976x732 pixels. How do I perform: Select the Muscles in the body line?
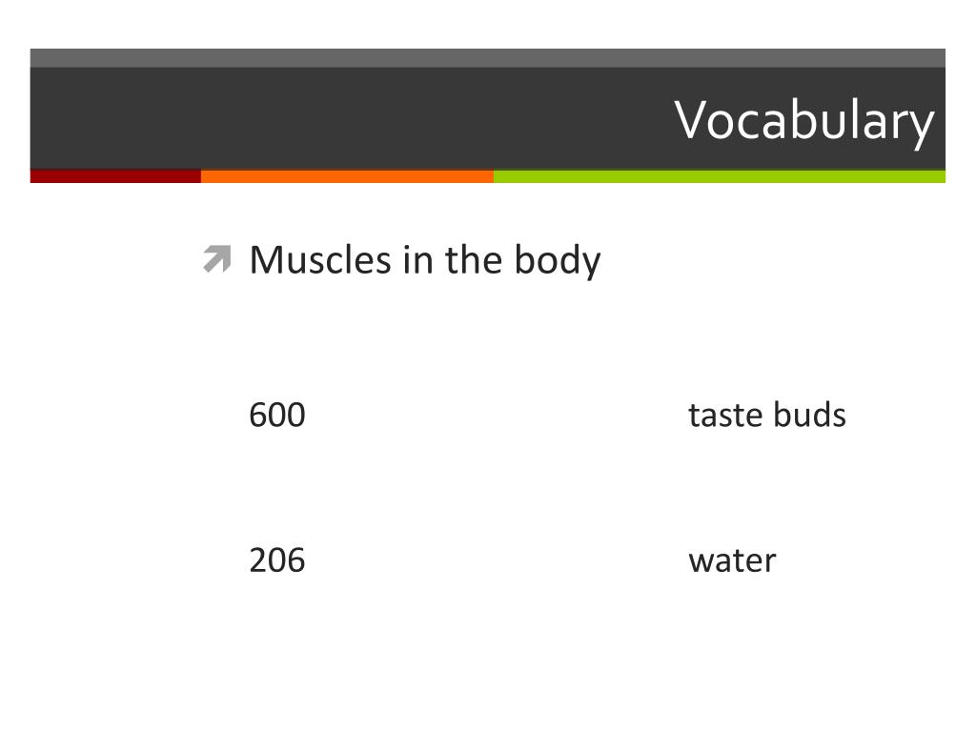(424, 260)
